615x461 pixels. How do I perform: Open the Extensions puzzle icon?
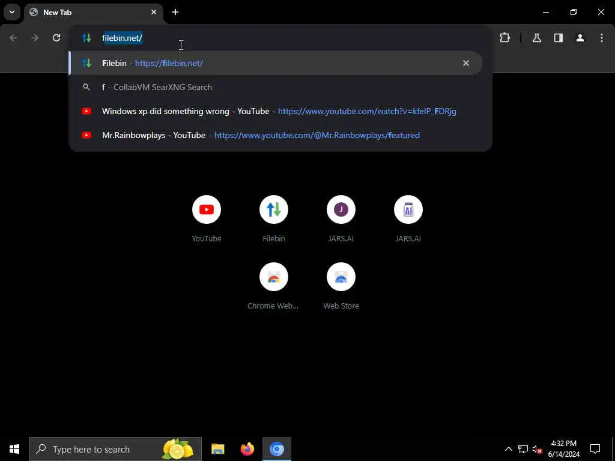504,38
